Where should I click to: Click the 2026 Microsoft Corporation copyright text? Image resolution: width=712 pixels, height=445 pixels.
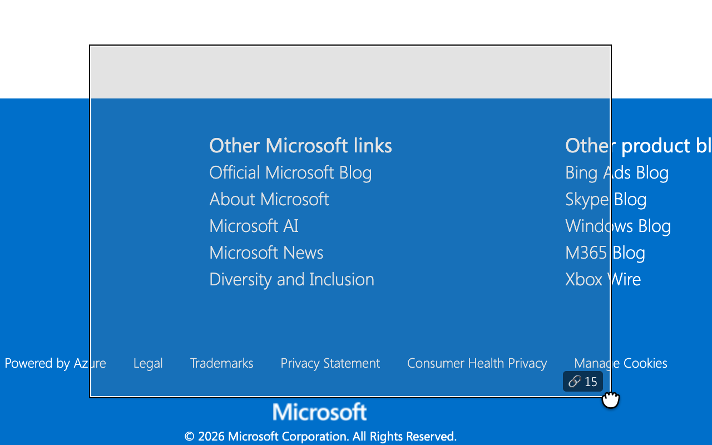click(x=320, y=437)
